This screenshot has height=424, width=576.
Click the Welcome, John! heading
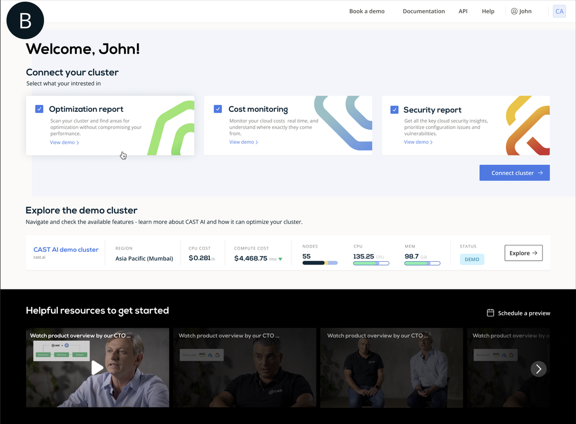coord(83,49)
